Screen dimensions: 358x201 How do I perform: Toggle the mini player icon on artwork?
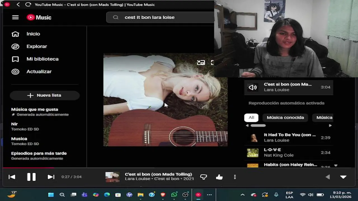click(x=201, y=63)
